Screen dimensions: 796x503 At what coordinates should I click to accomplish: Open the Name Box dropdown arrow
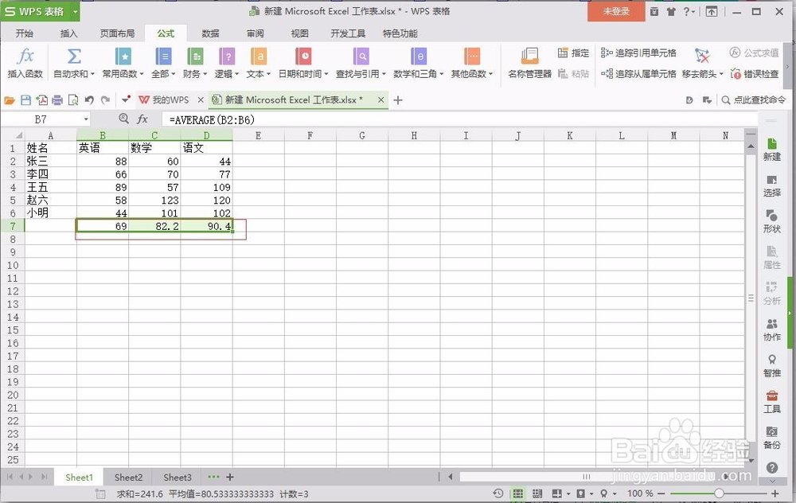[86, 118]
